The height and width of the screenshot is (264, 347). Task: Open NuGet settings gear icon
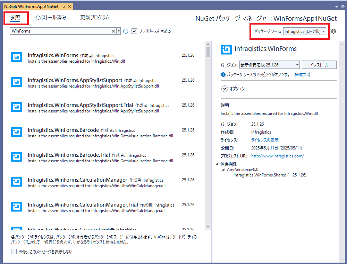tap(333, 31)
